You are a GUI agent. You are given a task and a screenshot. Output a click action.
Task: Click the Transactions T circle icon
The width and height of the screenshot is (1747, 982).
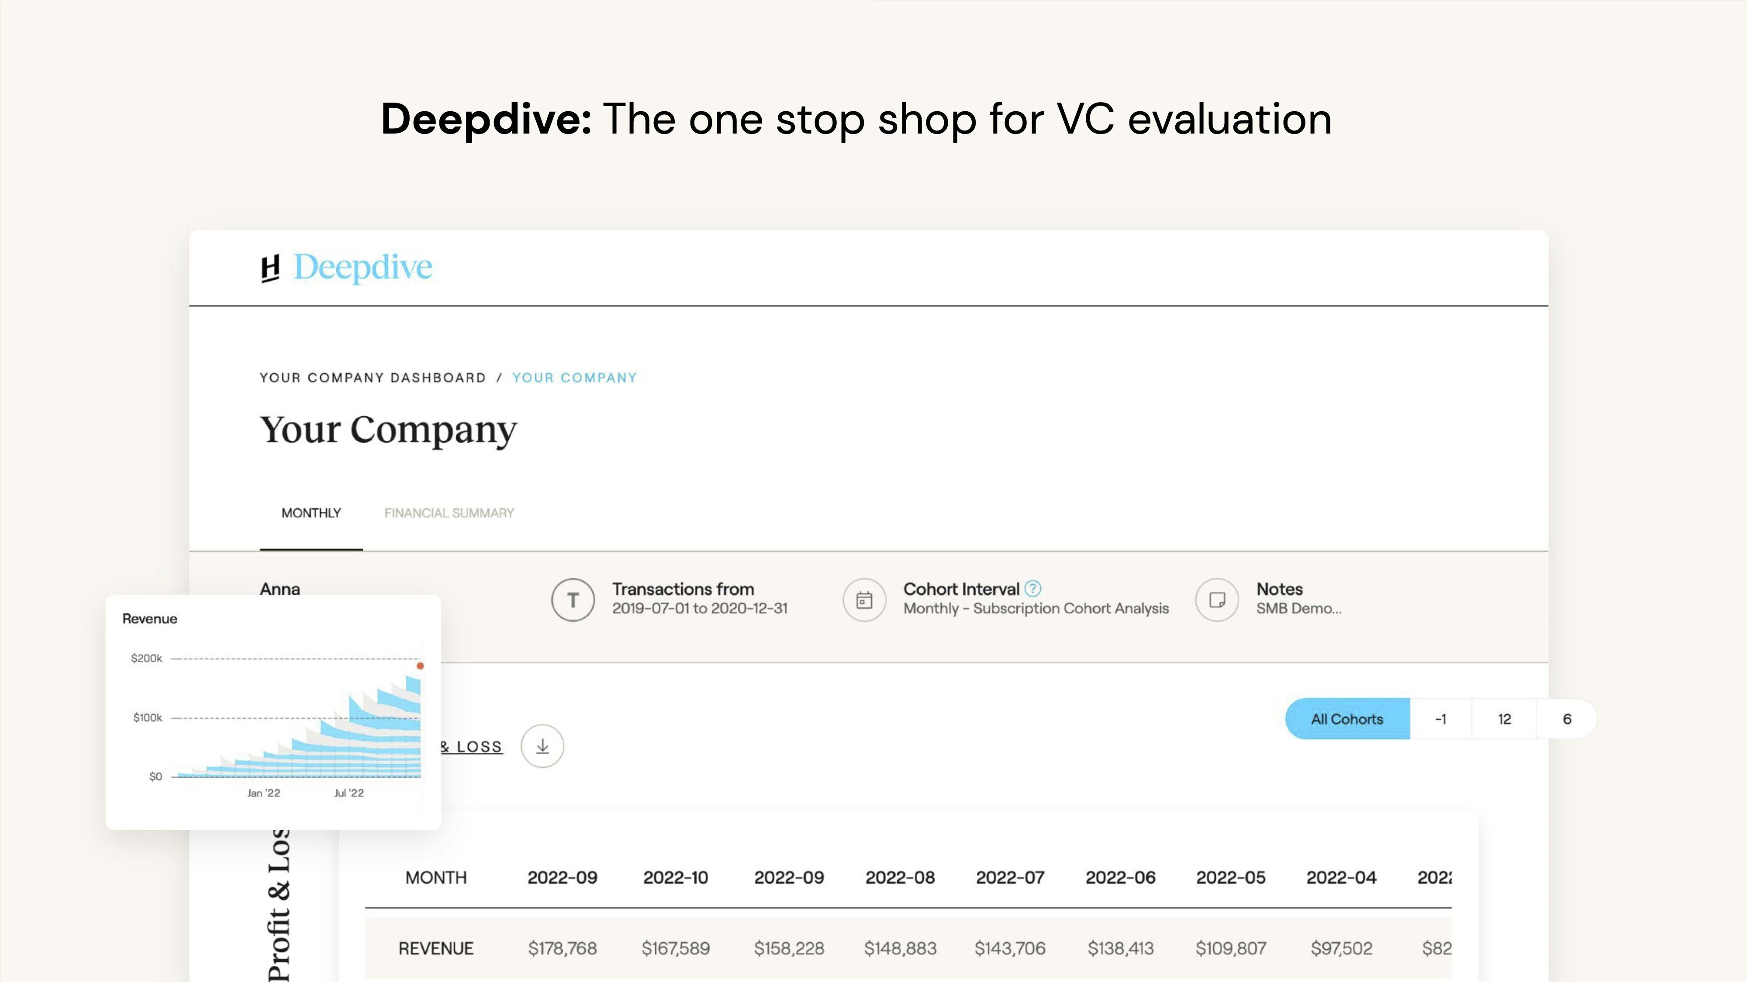tap(573, 600)
